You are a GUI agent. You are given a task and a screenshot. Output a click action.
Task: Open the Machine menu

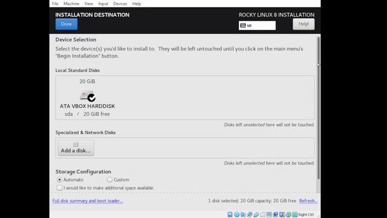[x=71, y=4]
